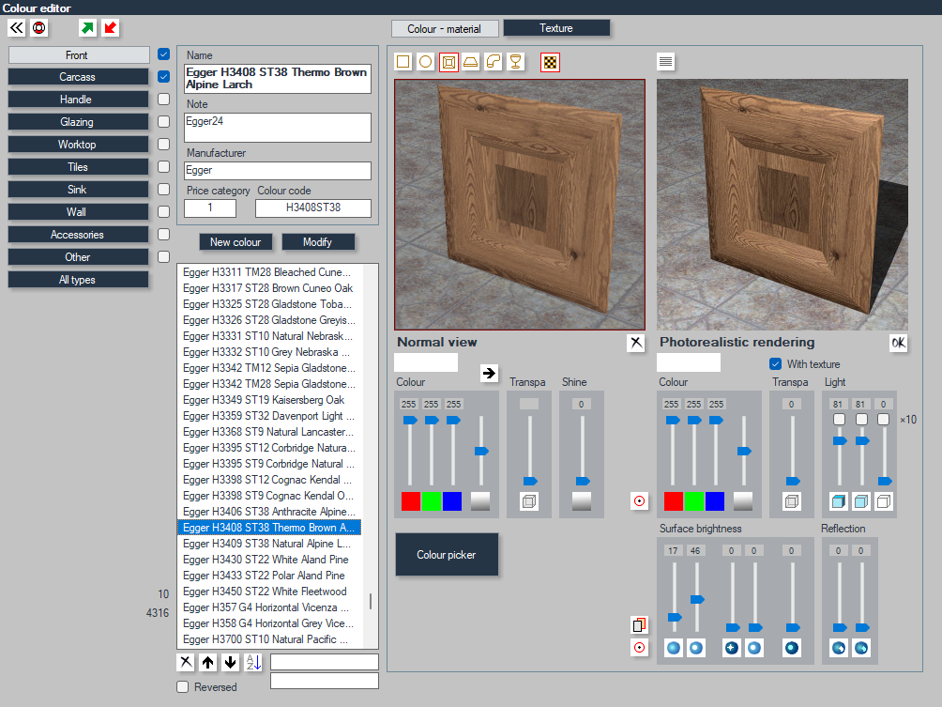Click the New colour button
942x707 pixels.
pyautogui.click(x=235, y=241)
